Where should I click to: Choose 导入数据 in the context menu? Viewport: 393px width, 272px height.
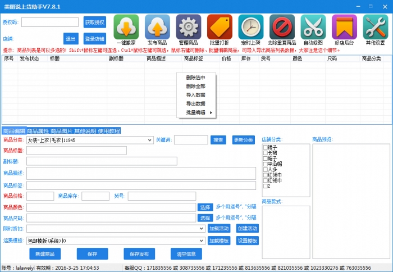195,95
